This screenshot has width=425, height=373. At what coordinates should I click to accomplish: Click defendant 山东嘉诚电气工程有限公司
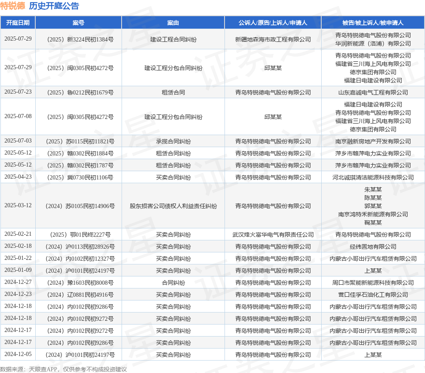click(373, 92)
